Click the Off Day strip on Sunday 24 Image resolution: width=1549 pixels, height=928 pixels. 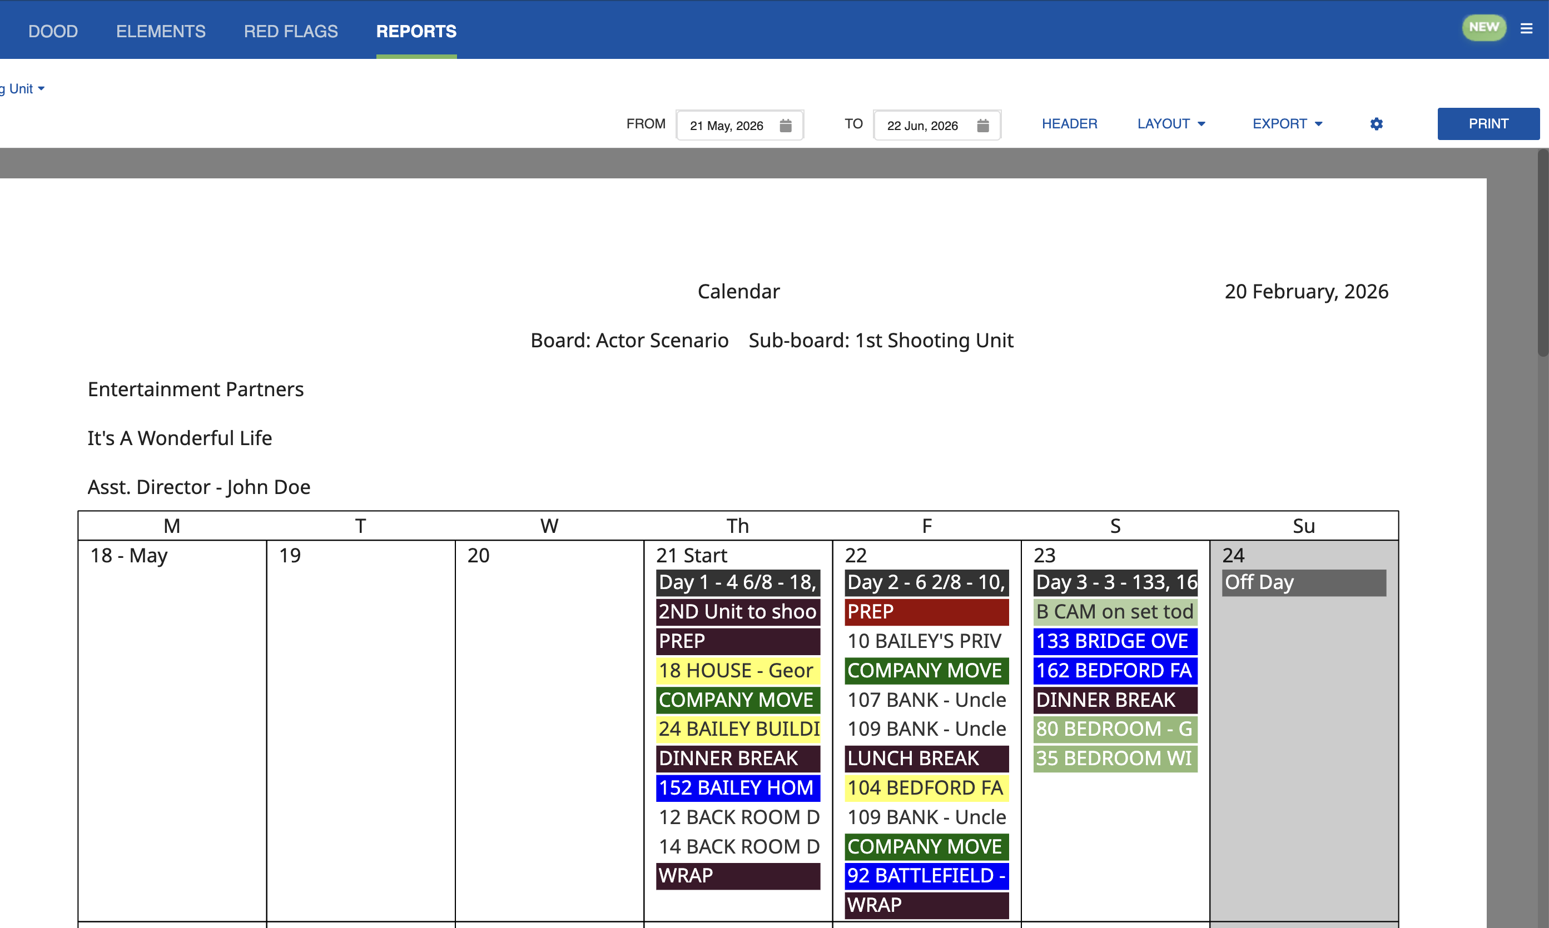[x=1304, y=582]
